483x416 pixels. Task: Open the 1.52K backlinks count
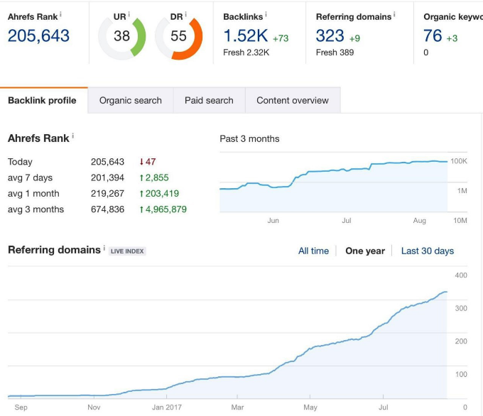click(246, 35)
